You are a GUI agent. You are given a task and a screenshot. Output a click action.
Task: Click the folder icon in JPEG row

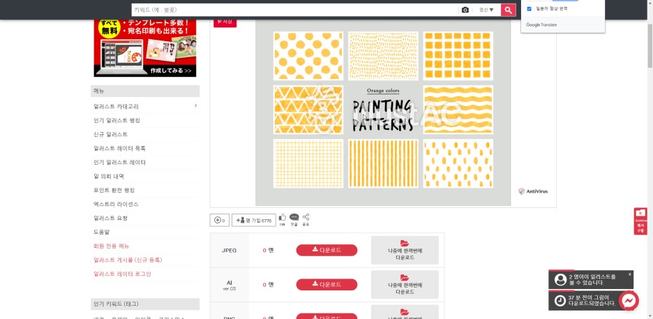click(405, 243)
